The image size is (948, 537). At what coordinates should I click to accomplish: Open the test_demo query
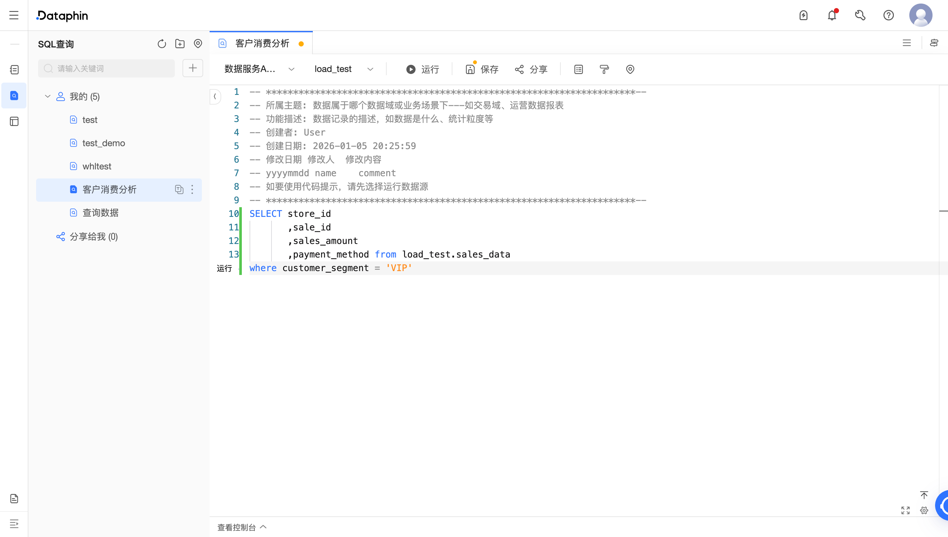coord(104,143)
